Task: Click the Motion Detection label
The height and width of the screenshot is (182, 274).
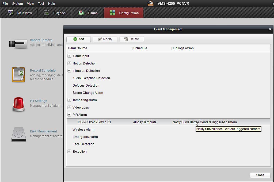Action: tap(84, 63)
